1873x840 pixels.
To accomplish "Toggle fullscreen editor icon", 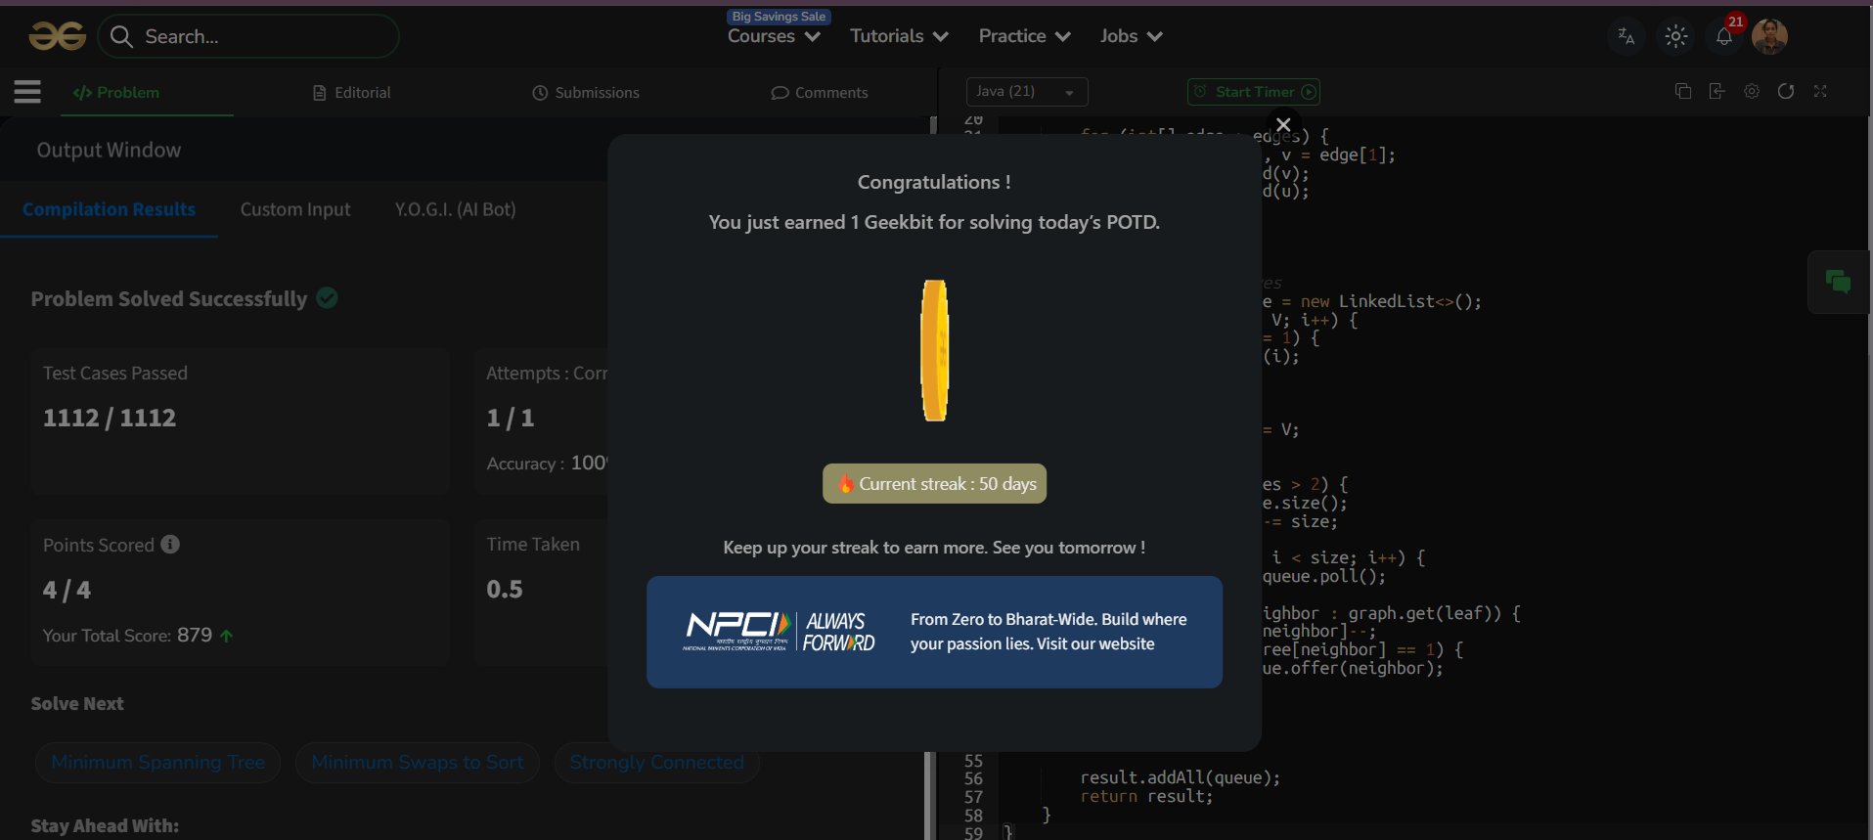I will (1820, 91).
